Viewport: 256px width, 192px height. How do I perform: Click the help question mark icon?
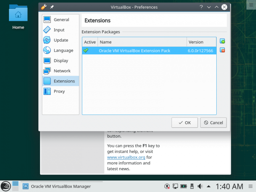click(201, 7)
